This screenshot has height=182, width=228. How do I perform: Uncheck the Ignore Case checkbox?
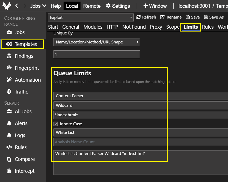click(x=56, y=124)
